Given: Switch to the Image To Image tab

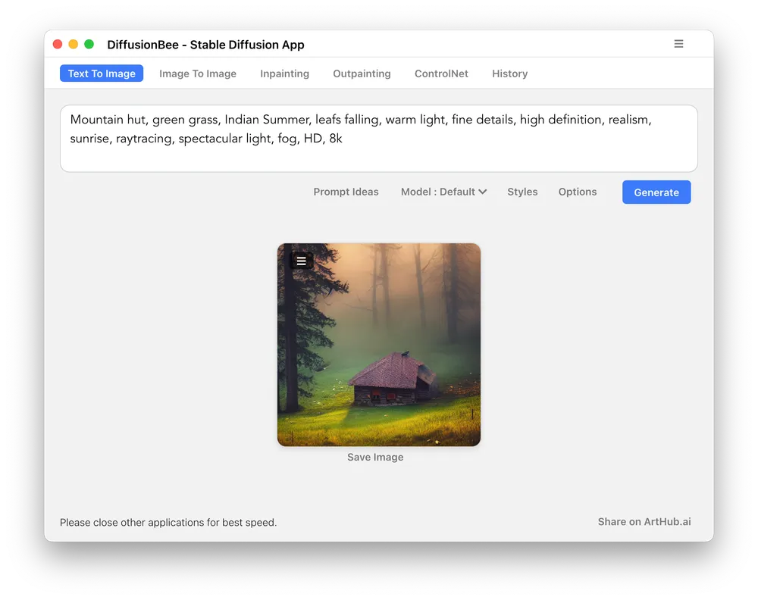Looking at the screenshot, I should [198, 73].
